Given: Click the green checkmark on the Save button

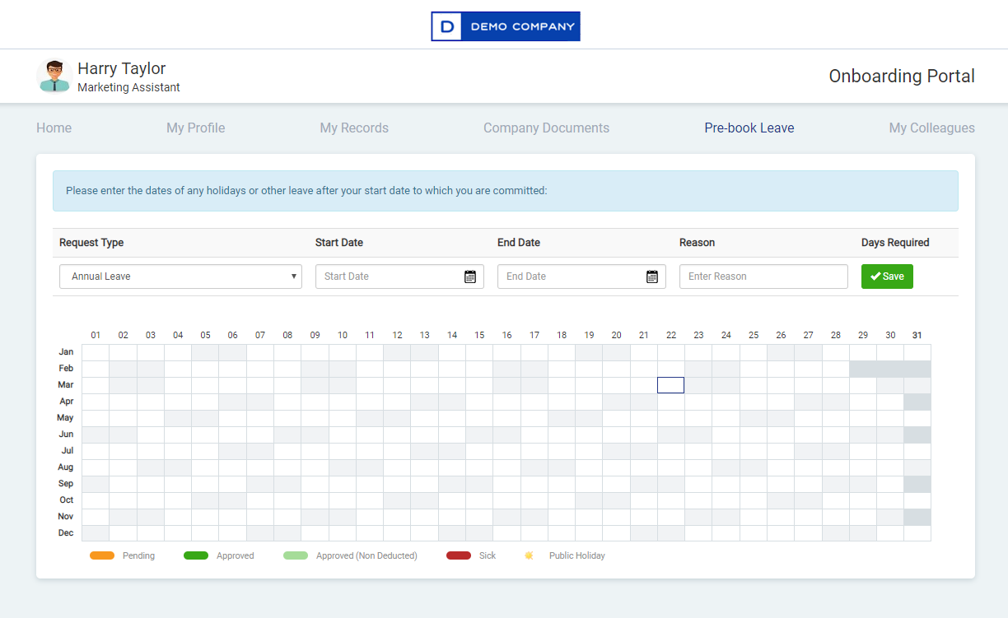Looking at the screenshot, I should click(875, 276).
